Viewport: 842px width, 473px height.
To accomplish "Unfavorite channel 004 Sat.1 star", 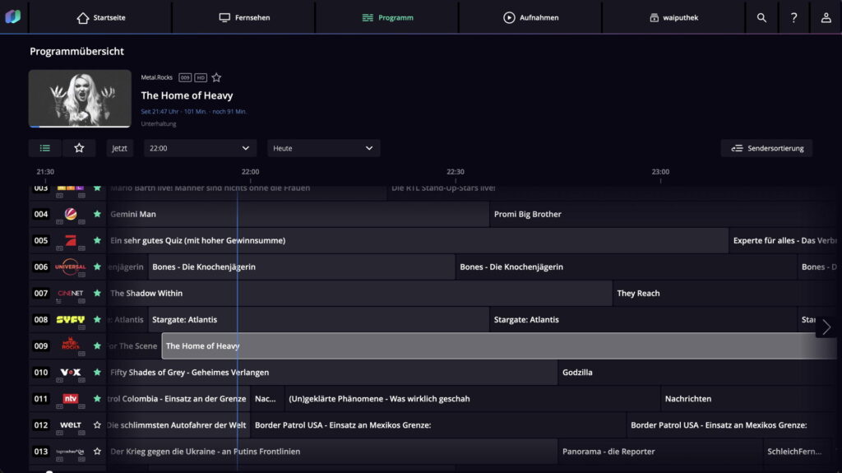I will (x=97, y=214).
